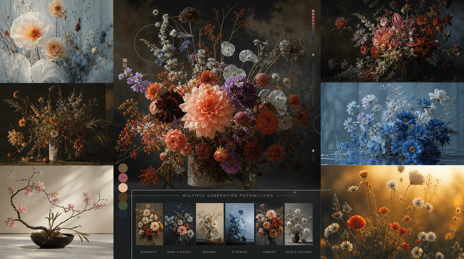The image size is (464, 259).
Task: Click the ETHEREAL label
Action: click(x=239, y=252)
